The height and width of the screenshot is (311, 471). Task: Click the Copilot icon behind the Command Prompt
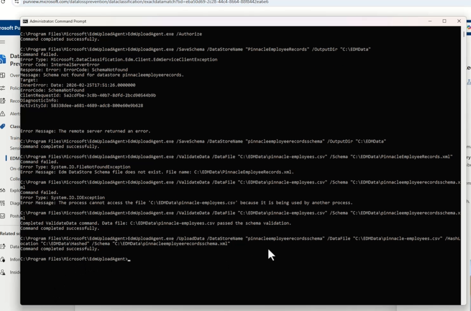pos(469,28)
